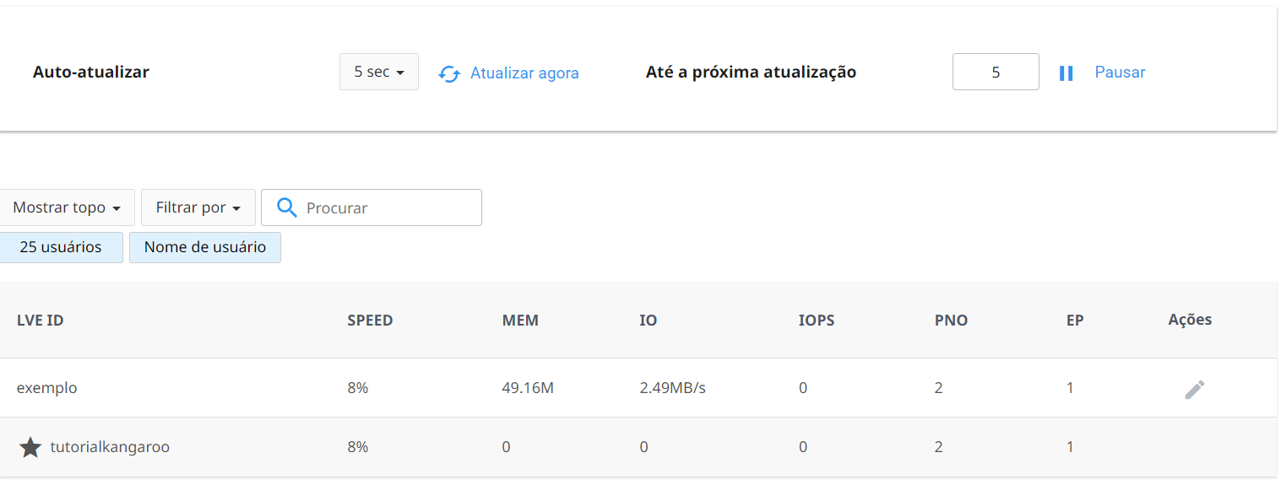This screenshot has height=485, width=1281.
Task: Select the 25 usuários tag
Action: (x=61, y=247)
